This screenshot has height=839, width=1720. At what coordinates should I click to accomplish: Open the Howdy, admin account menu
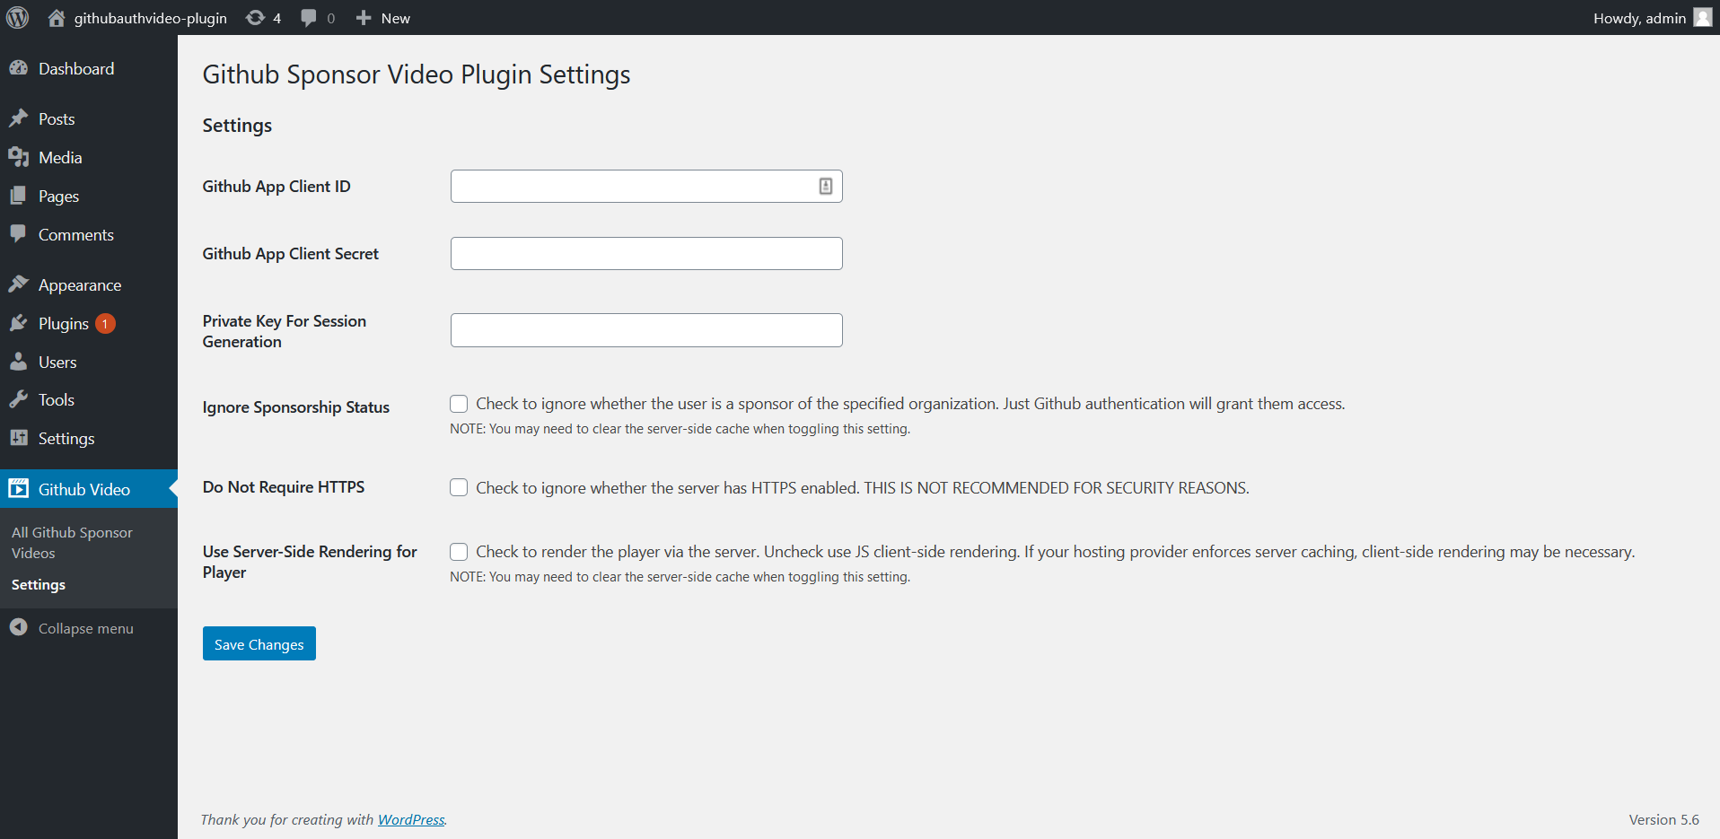pos(1639,18)
